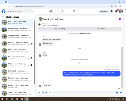This screenshot has width=126, height=101.
Task: Open the tab search dropdown arrow
Action: [2, 2]
